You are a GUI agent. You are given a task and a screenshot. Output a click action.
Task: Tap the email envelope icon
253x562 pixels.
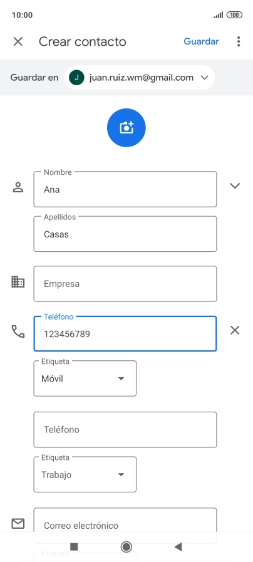18,524
